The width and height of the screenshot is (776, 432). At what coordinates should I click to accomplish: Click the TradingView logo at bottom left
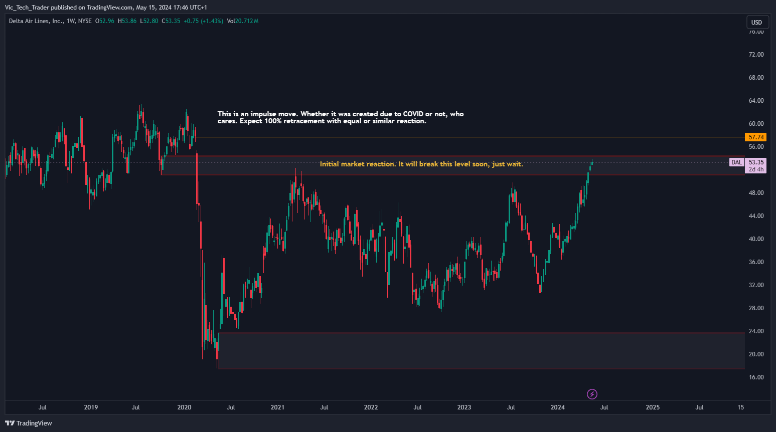pyautogui.click(x=29, y=423)
